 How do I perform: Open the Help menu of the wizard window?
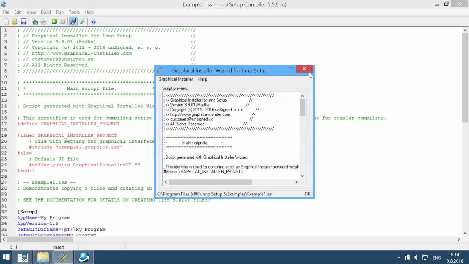tap(202, 79)
